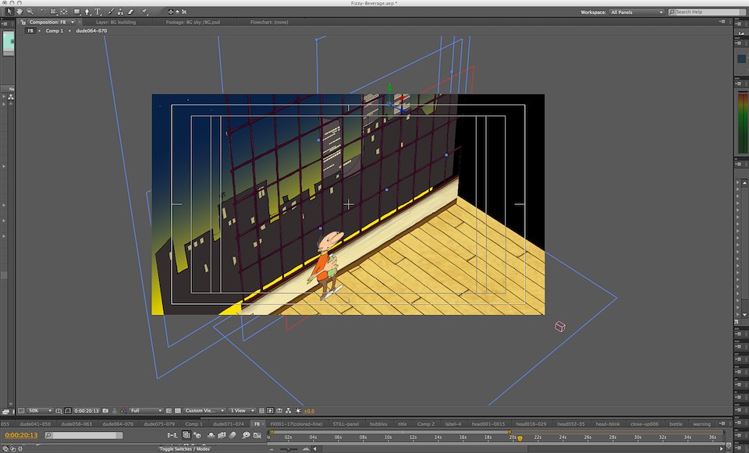
Task: Pick the Selection arrow tool
Action: [x=9, y=12]
